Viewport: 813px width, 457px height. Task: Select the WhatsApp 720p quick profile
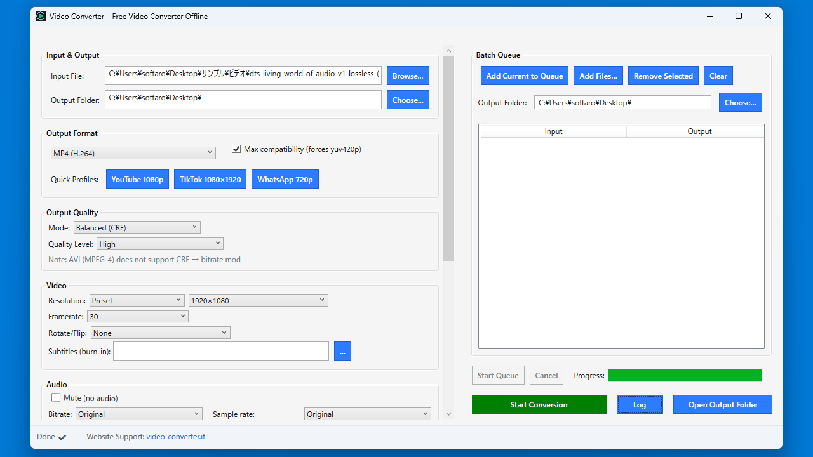coord(285,179)
